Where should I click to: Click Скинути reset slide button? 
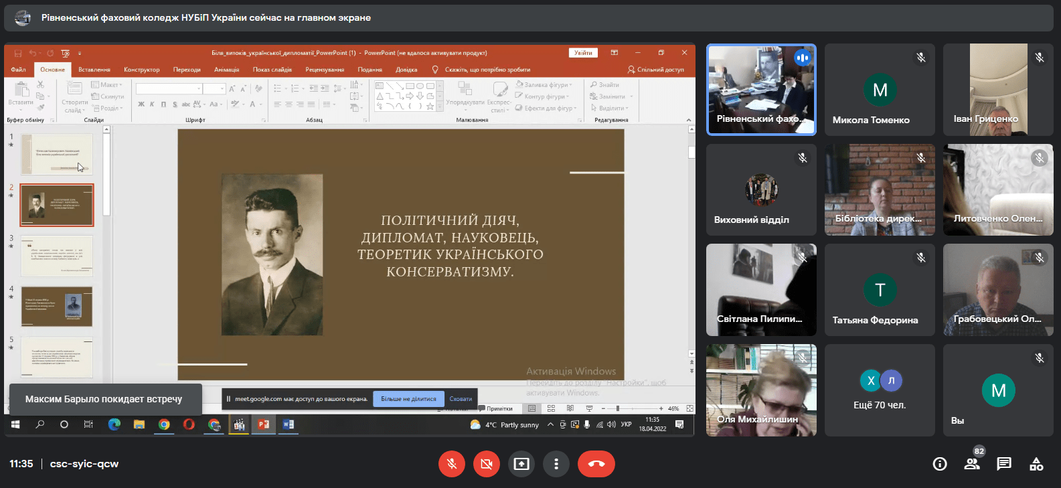108,96
